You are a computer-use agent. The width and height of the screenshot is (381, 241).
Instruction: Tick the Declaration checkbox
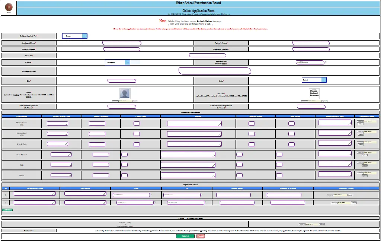96,231
